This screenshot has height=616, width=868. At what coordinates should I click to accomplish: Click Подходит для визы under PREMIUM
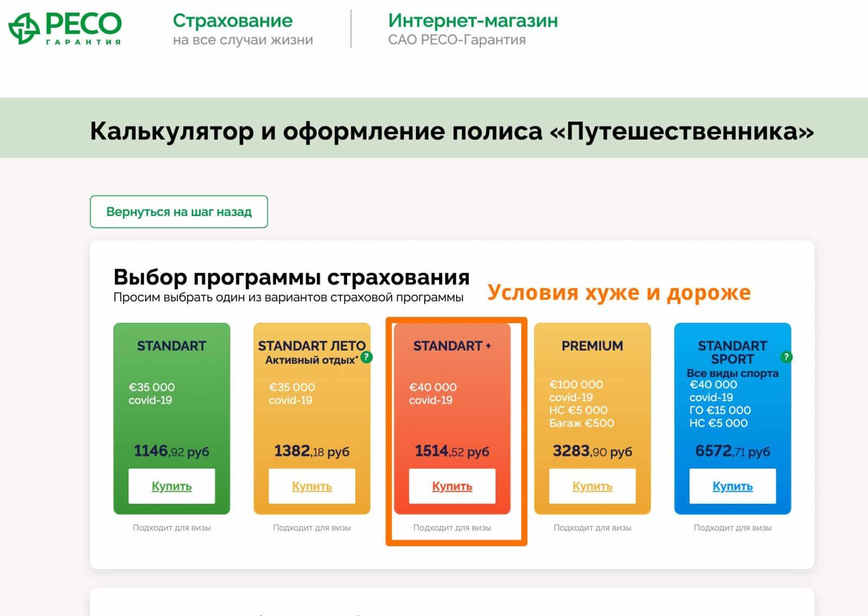(x=592, y=528)
